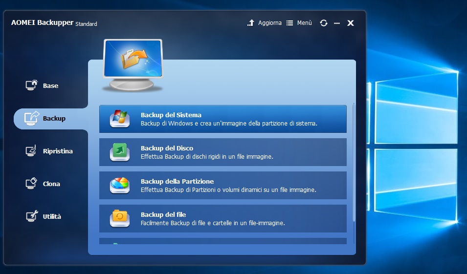This screenshot has width=467, height=274.
Task: Open the Ripristina sidebar icon
Action: (x=31, y=151)
